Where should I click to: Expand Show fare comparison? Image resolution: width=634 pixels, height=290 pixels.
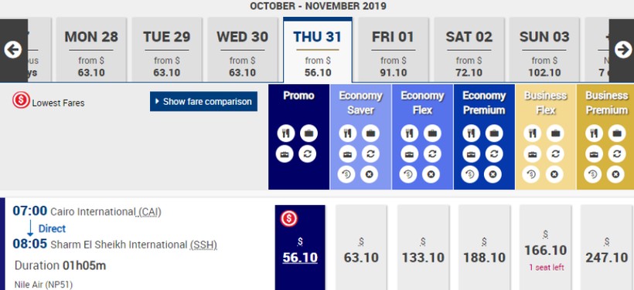point(203,102)
